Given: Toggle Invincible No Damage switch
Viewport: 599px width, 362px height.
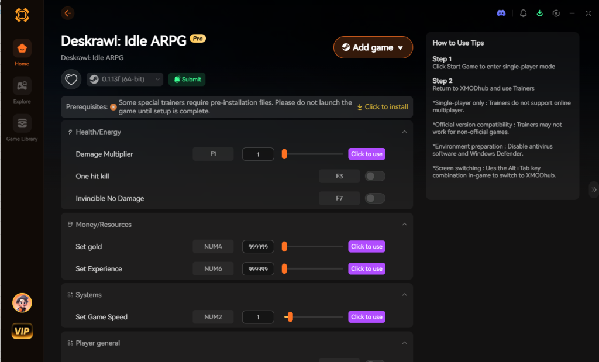Looking at the screenshot, I should click(375, 198).
